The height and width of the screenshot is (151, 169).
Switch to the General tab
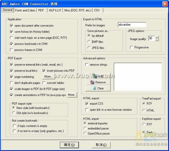click(8, 10)
